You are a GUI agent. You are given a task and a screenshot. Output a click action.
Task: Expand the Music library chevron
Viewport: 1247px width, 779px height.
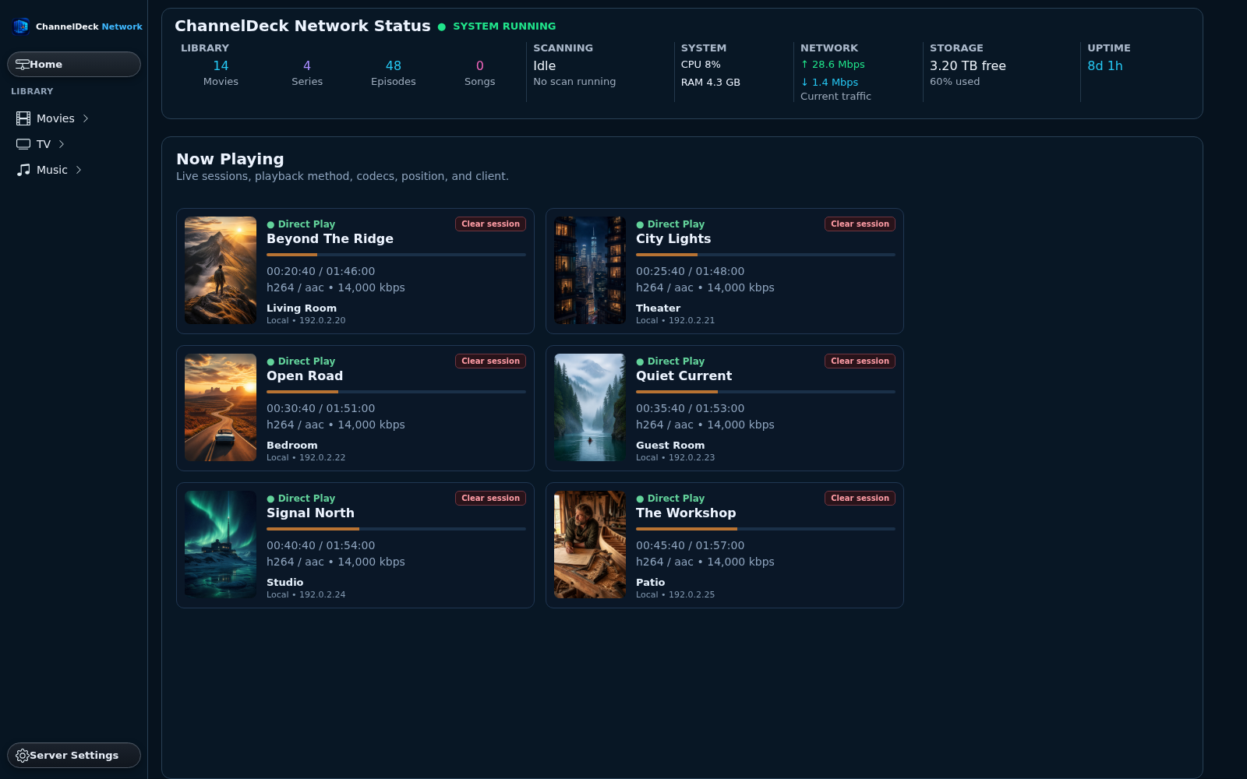point(79,170)
